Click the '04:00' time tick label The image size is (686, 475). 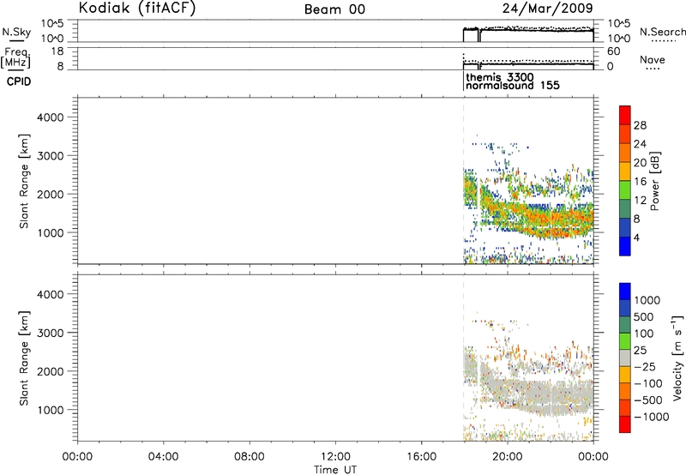coord(163,457)
